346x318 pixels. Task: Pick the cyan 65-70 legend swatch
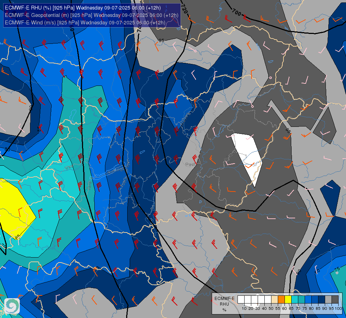[295, 300]
